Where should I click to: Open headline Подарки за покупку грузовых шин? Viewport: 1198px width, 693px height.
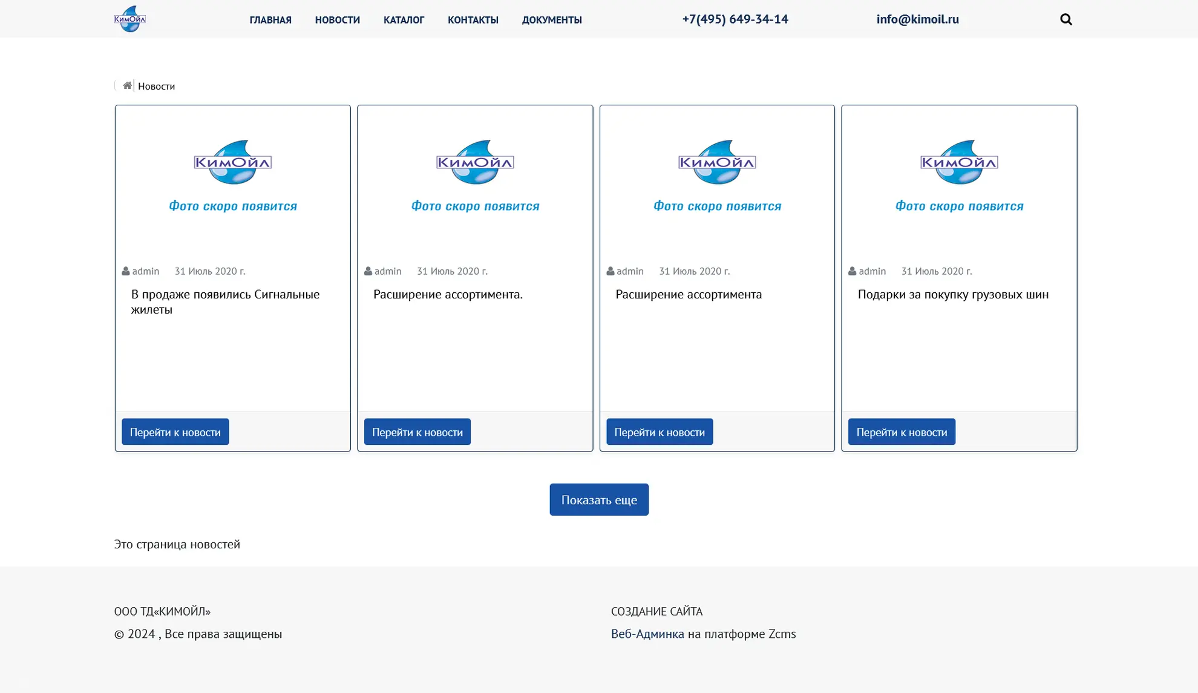click(952, 294)
